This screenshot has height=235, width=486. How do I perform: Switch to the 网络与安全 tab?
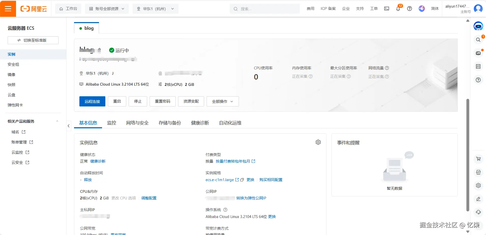click(x=137, y=123)
